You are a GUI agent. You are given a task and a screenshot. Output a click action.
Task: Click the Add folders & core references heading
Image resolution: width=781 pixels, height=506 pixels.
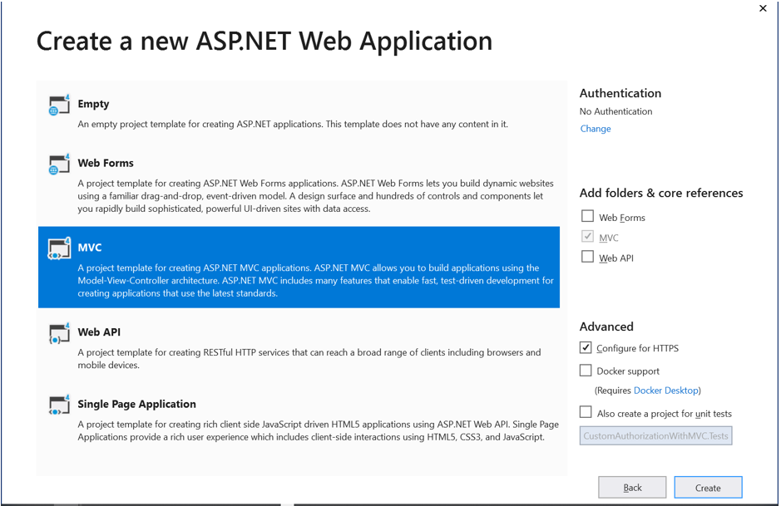coord(661,193)
